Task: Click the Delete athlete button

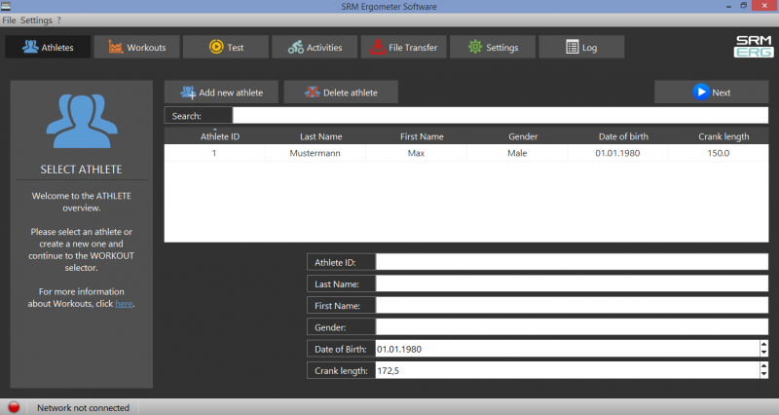Action: (341, 93)
